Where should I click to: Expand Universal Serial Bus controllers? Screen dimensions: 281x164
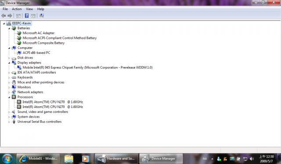(x=9, y=122)
